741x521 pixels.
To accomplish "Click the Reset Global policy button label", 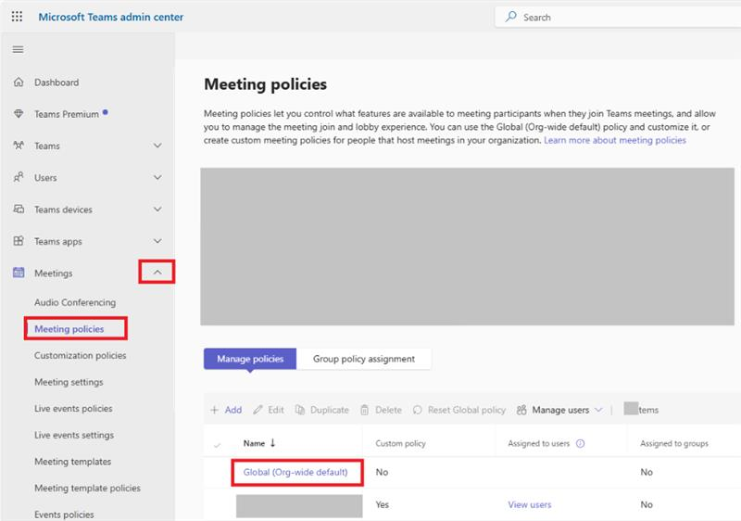I will point(467,410).
